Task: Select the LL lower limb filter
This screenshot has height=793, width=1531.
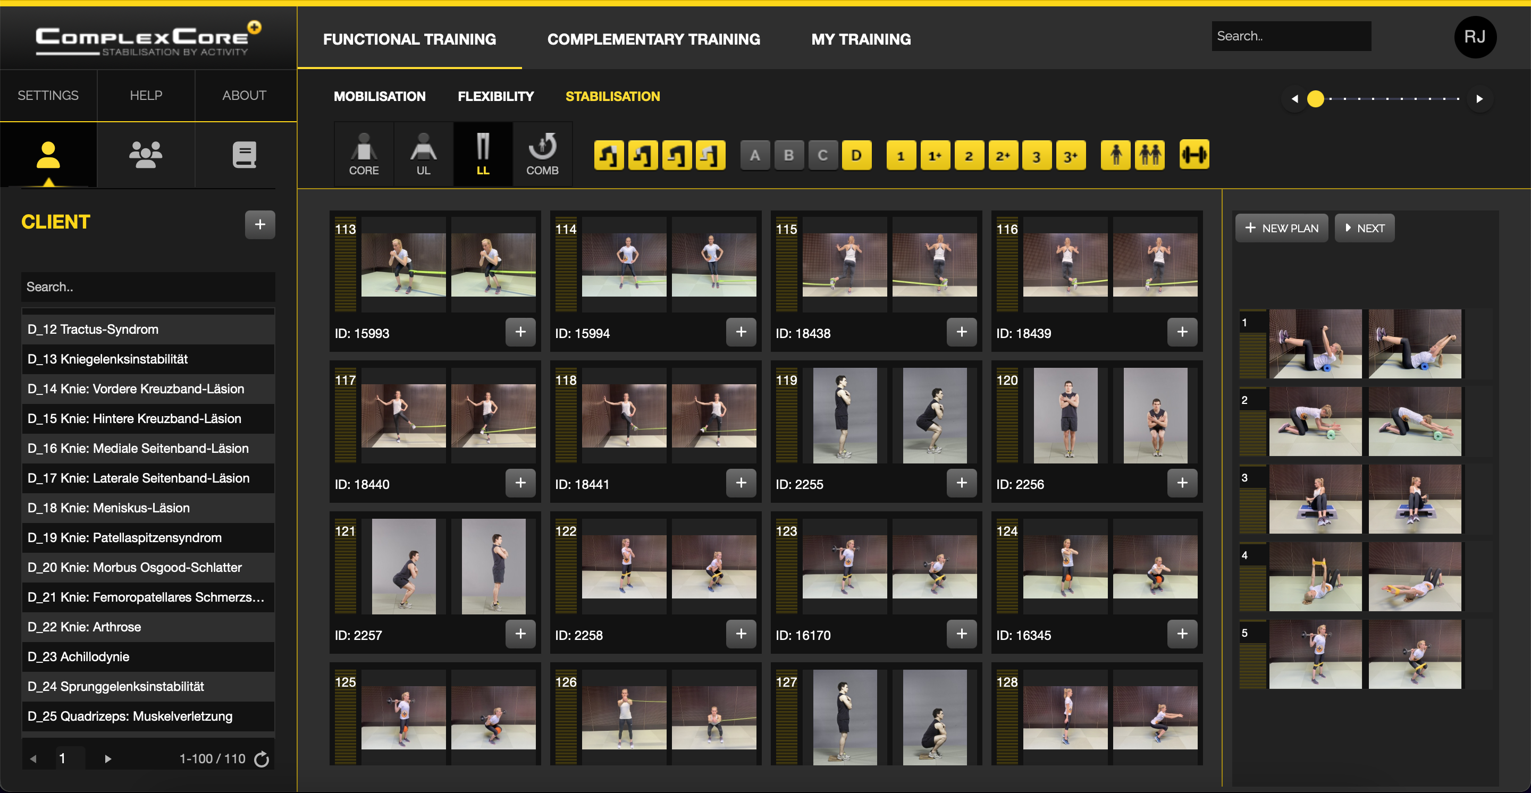Action: (483, 155)
